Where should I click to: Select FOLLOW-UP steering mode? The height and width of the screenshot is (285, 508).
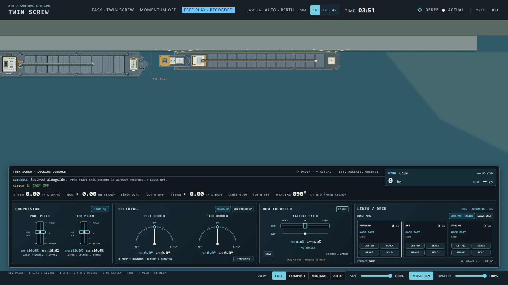223,209
